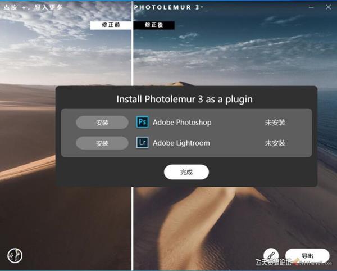Click the 完成 button to finish
This screenshot has height=271, width=337.
[x=186, y=172]
